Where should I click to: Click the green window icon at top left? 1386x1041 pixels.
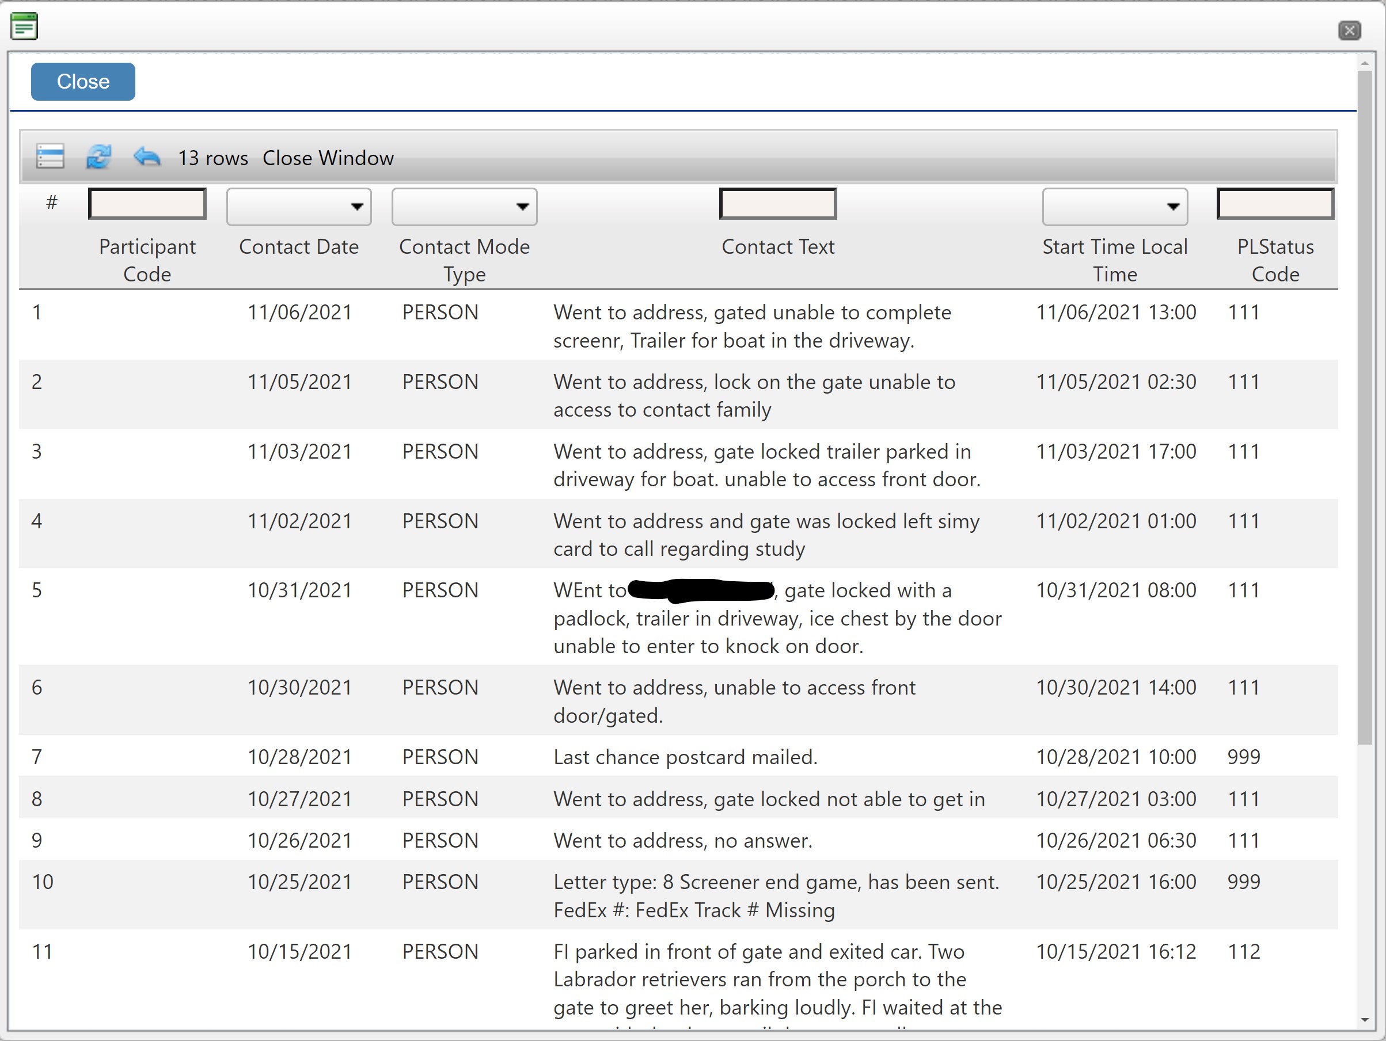point(24,26)
